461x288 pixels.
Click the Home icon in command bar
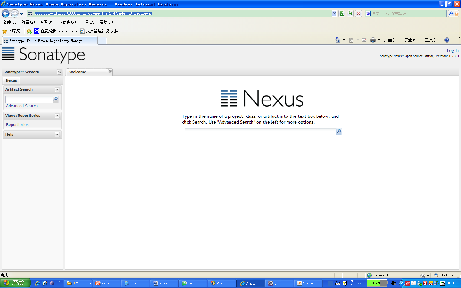[338, 40]
